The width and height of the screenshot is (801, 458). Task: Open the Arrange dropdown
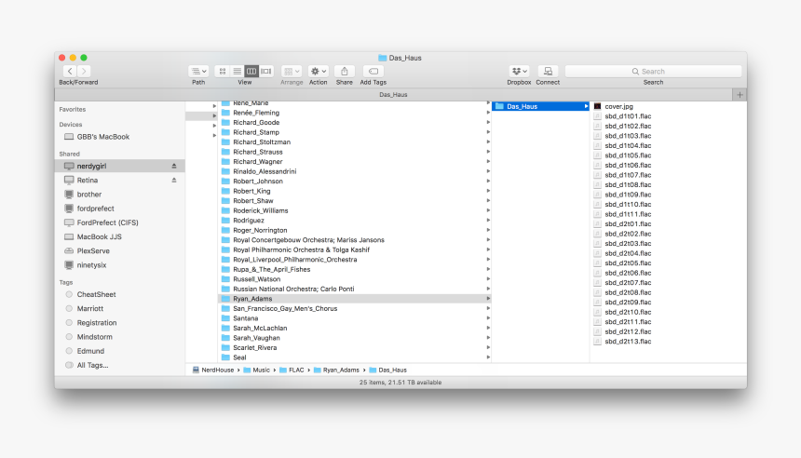click(x=292, y=72)
